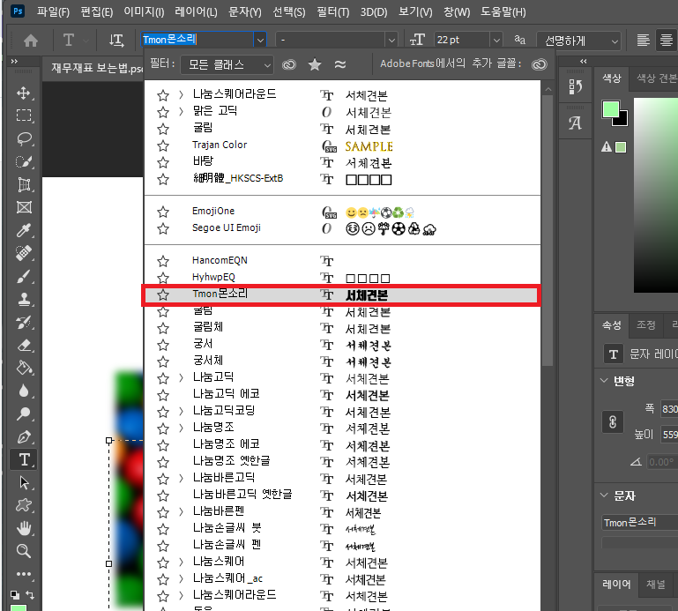Select the Move tool

[24, 93]
